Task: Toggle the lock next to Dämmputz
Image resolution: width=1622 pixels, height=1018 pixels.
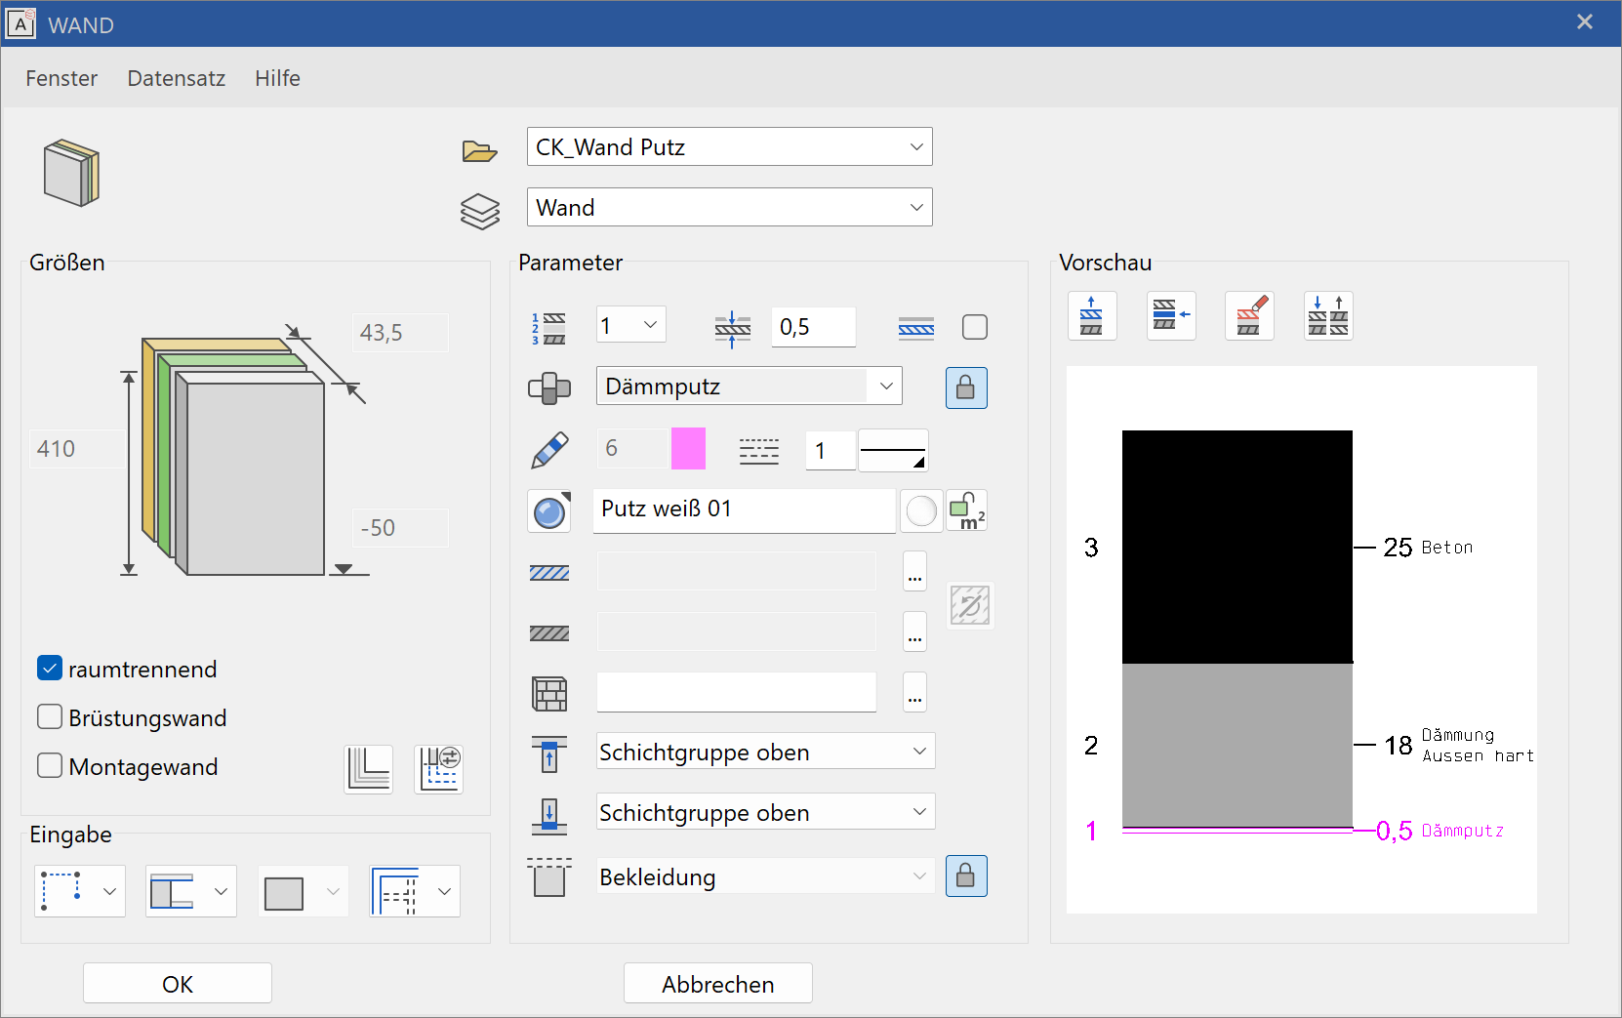Action: [966, 387]
